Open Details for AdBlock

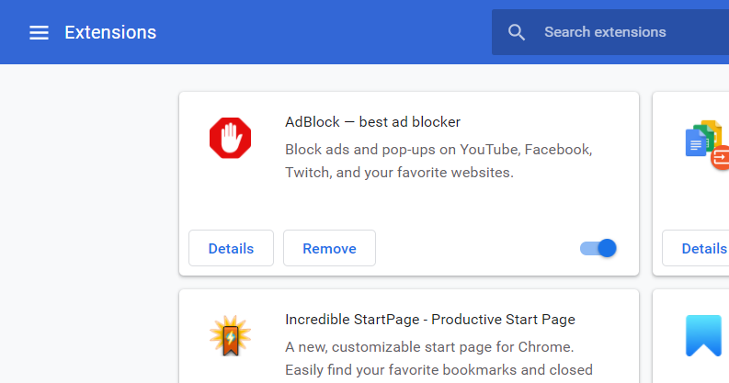coord(231,248)
